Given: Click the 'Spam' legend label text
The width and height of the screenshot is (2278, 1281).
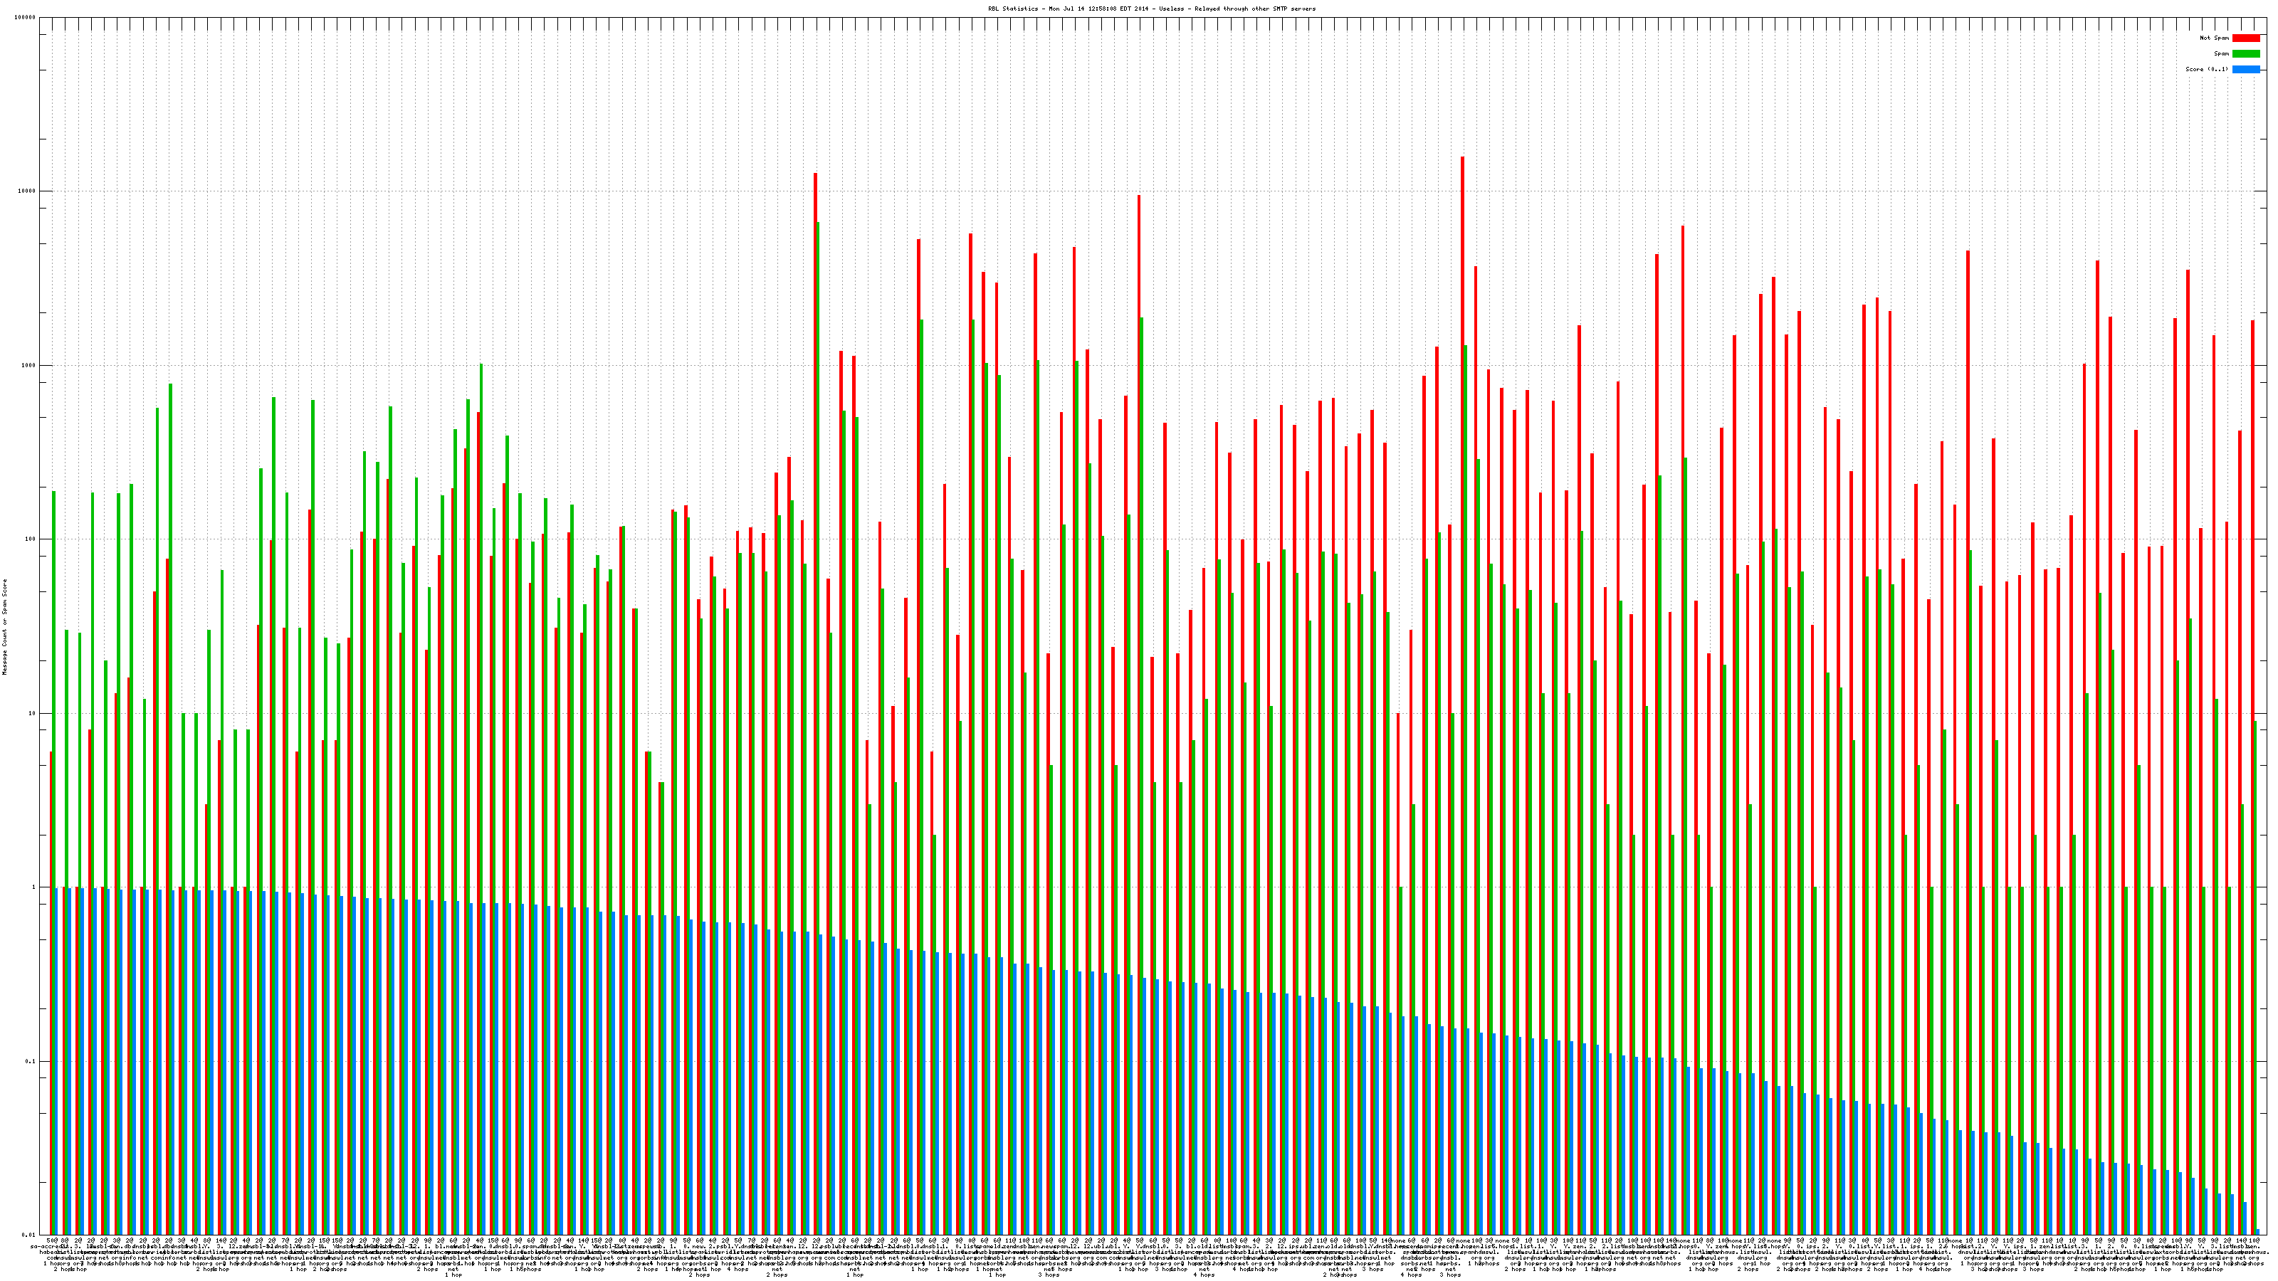Looking at the screenshot, I should pos(2221,54).
